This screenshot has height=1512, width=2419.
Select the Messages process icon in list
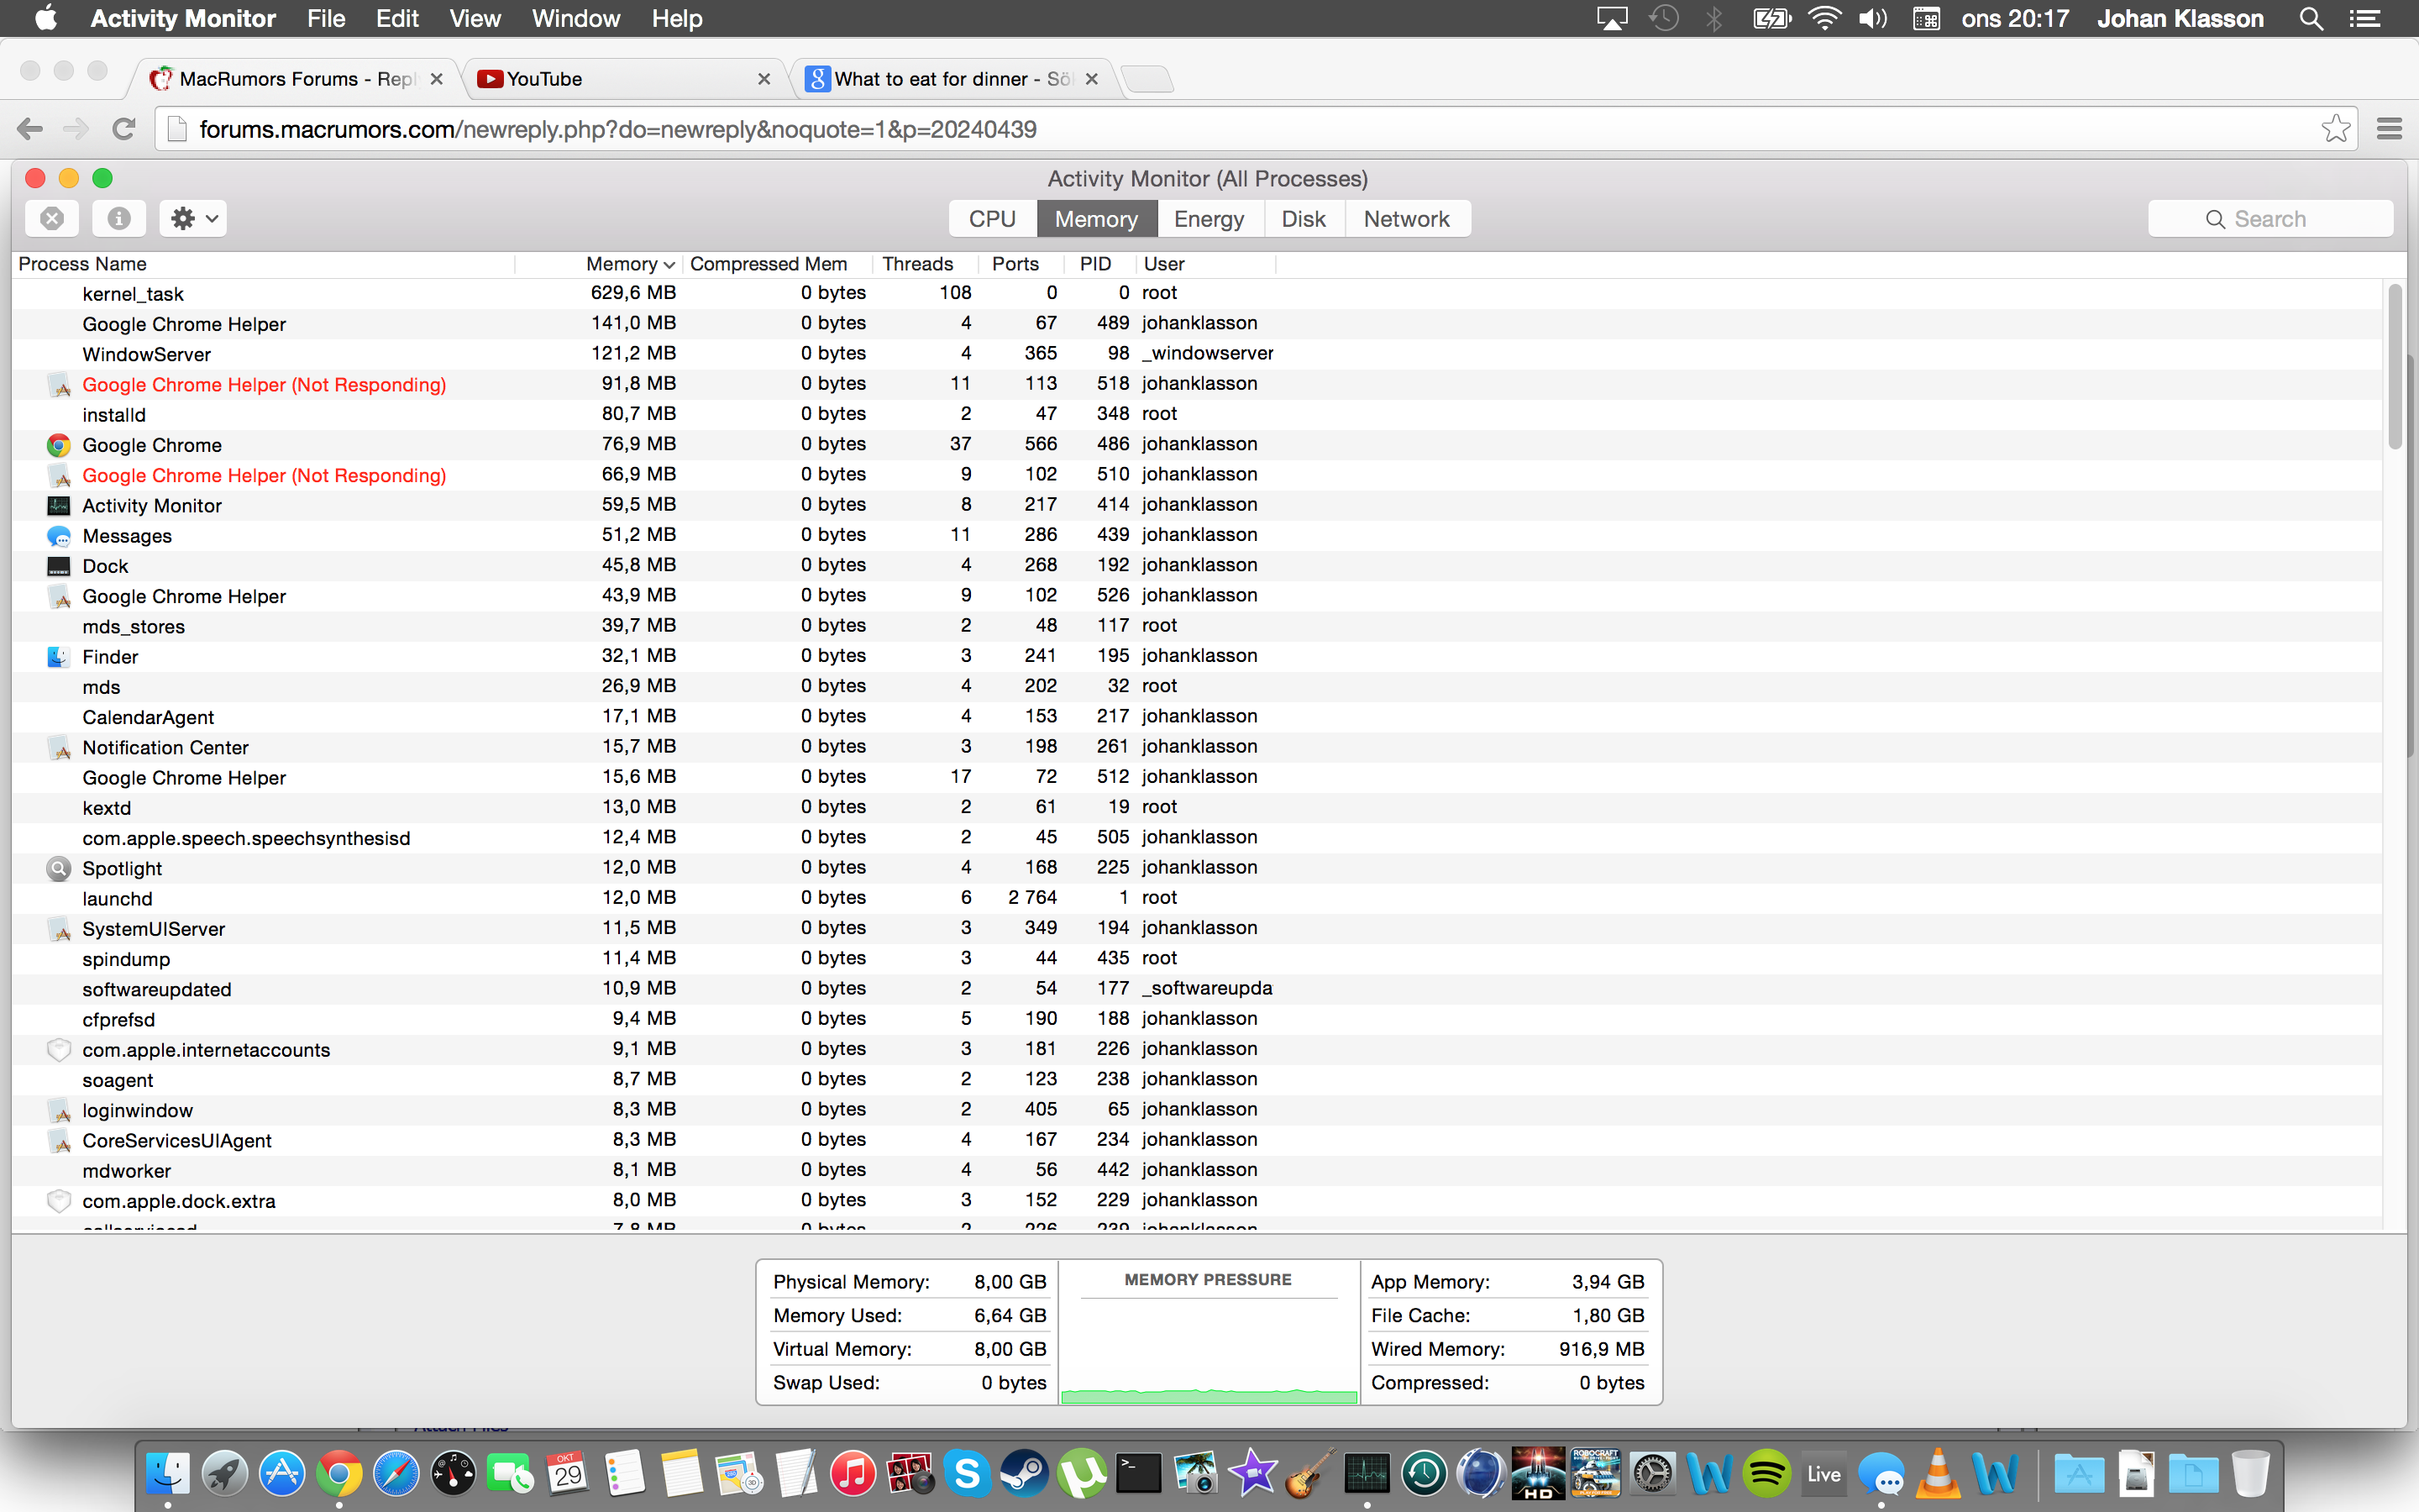59,536
